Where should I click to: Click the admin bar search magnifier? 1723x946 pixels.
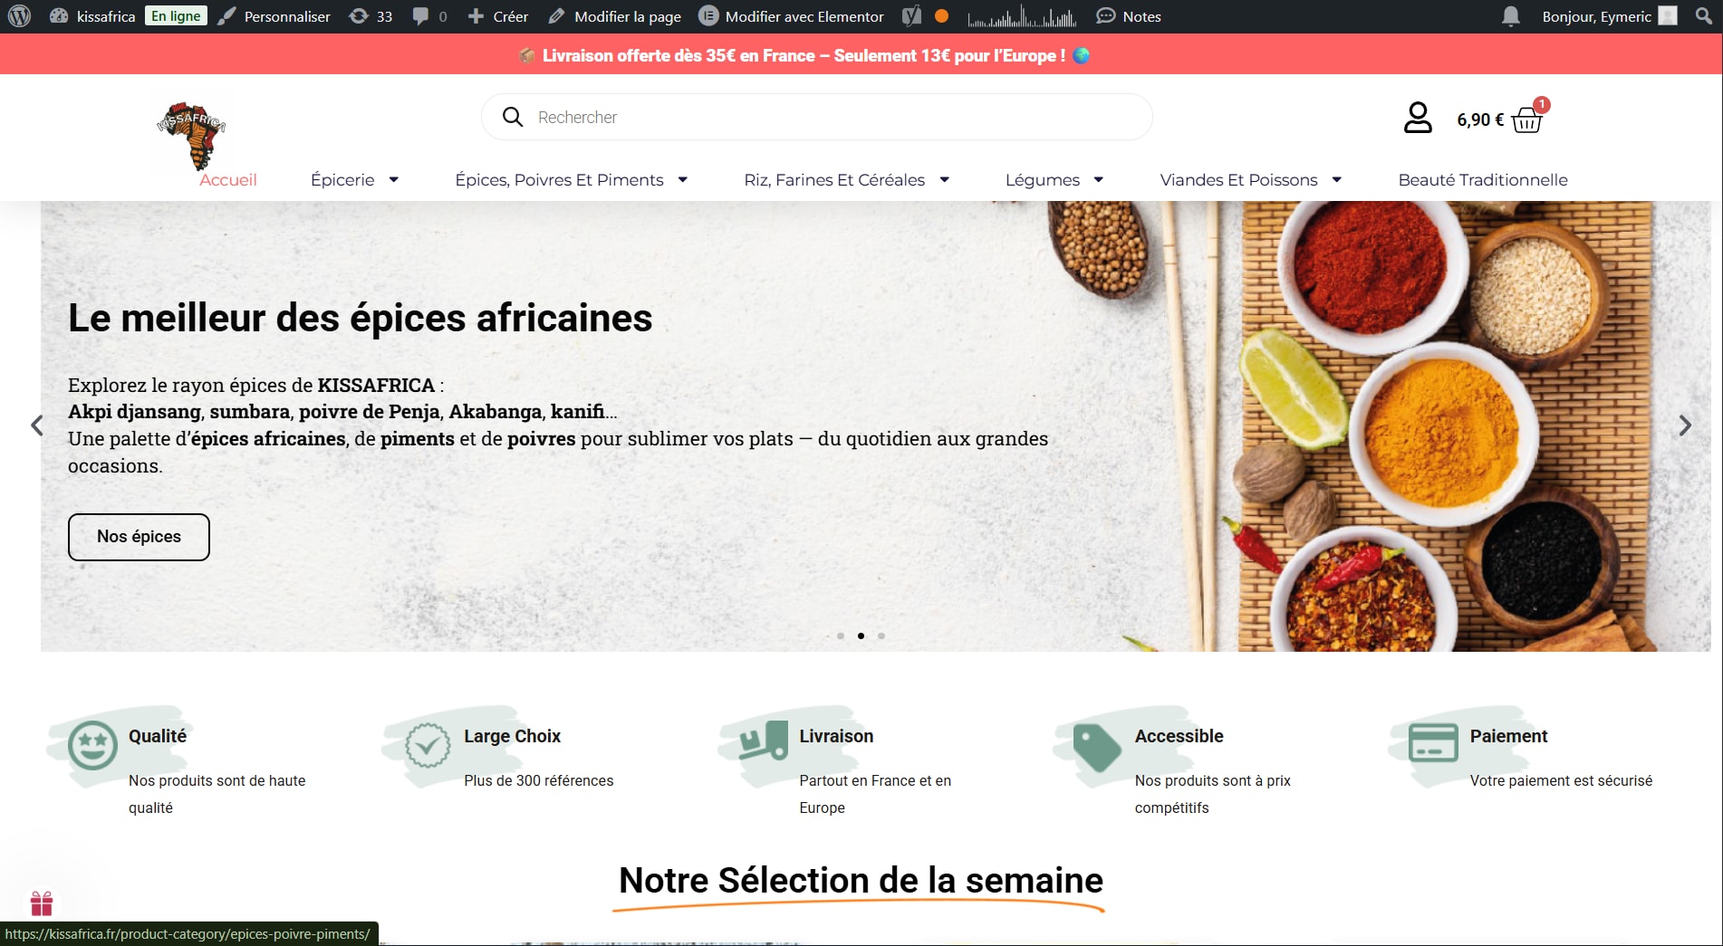click(1704, 16)
